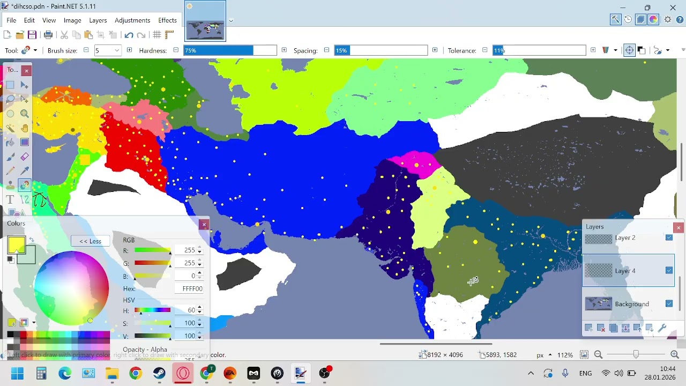Select the Color Picker eyedropper tool
686x386 pixels.
(25, 171)
